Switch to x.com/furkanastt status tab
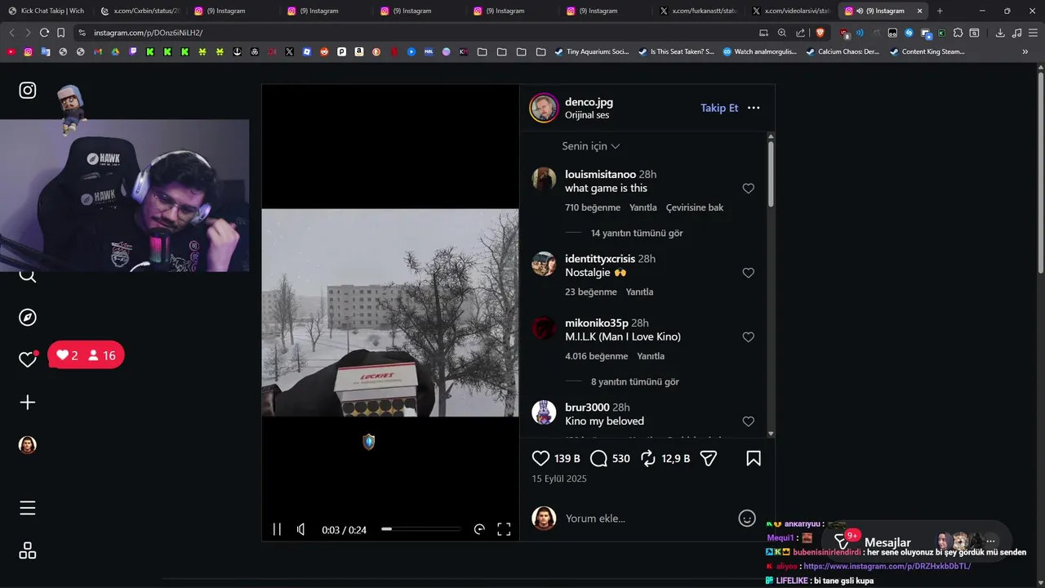This screenshot has width=1045, height=588. pyautogui.click(x=700, y=11)
